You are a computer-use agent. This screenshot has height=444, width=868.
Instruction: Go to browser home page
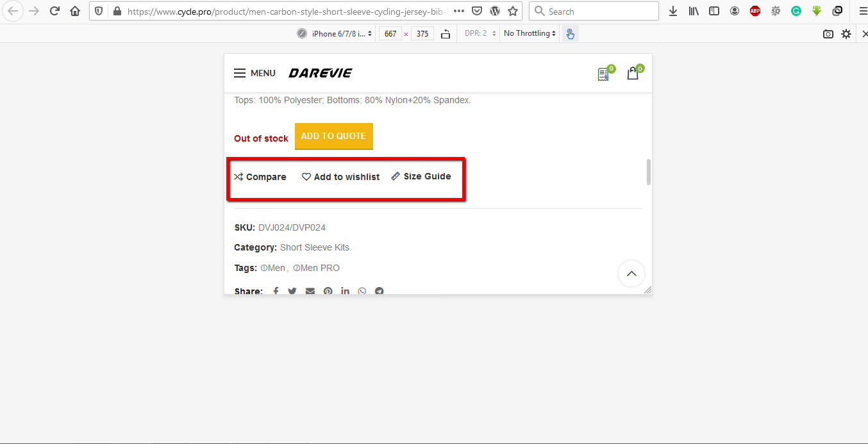pos(76,11)
